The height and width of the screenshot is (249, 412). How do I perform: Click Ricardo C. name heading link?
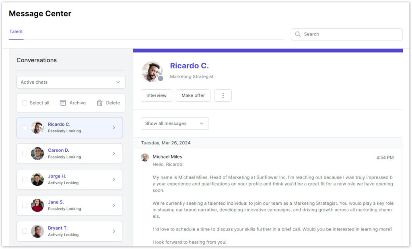[189, 66]
